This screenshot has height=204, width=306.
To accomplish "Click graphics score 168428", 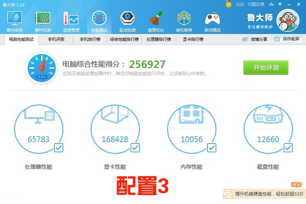I will point(115,139).
